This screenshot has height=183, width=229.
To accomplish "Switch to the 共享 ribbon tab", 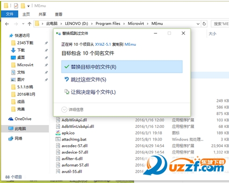I will pyautogui.click(x=42, y=14).
